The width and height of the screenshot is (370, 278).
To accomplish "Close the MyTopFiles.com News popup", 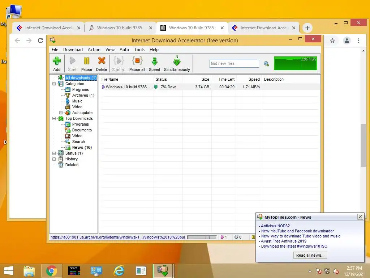I will (x=360, y=217).
